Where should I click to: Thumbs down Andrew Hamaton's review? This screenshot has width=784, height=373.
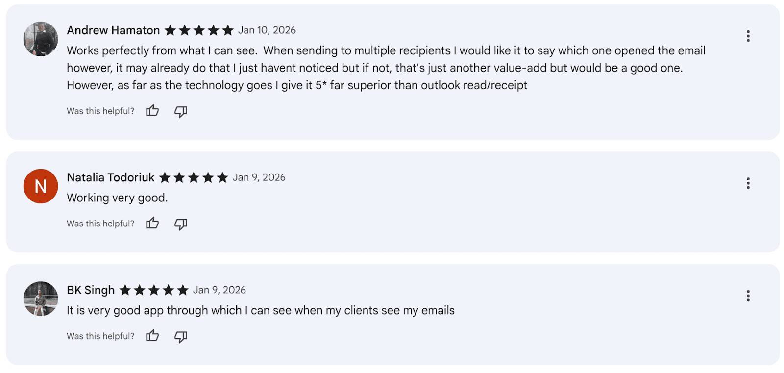tap(181, 111)
